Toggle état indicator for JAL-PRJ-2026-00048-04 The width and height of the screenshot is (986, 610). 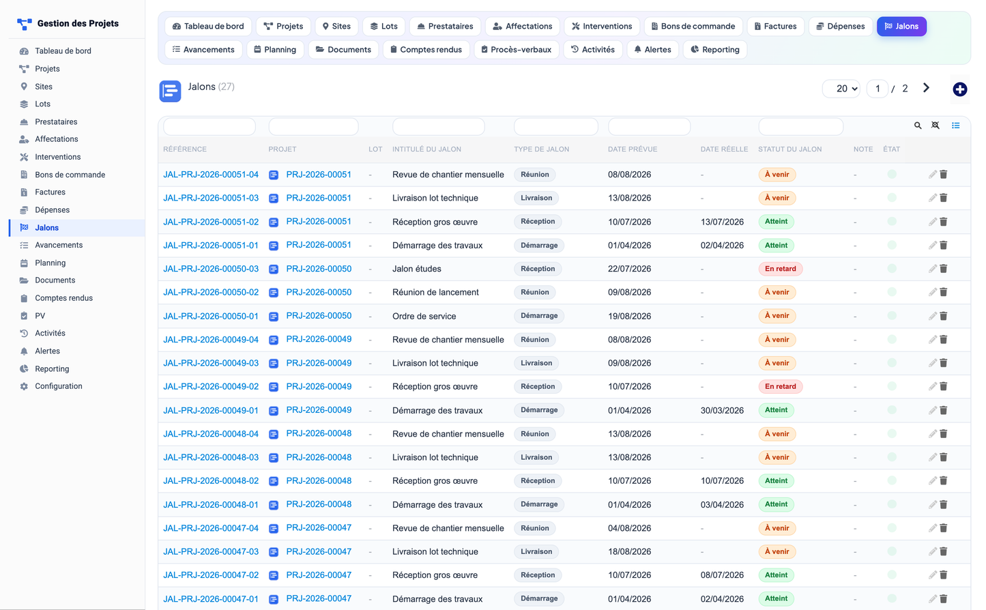point(892,434)
